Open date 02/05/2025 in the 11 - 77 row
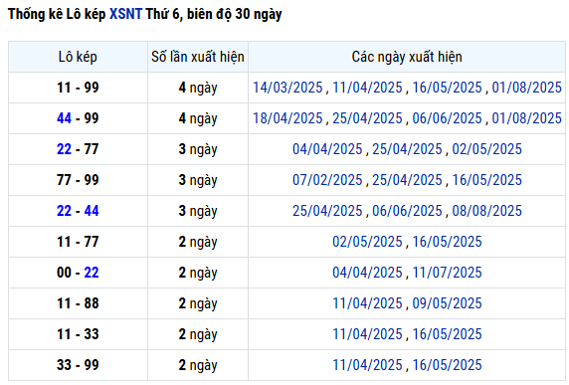Screen dimensions: 569x385 (367, 242)
